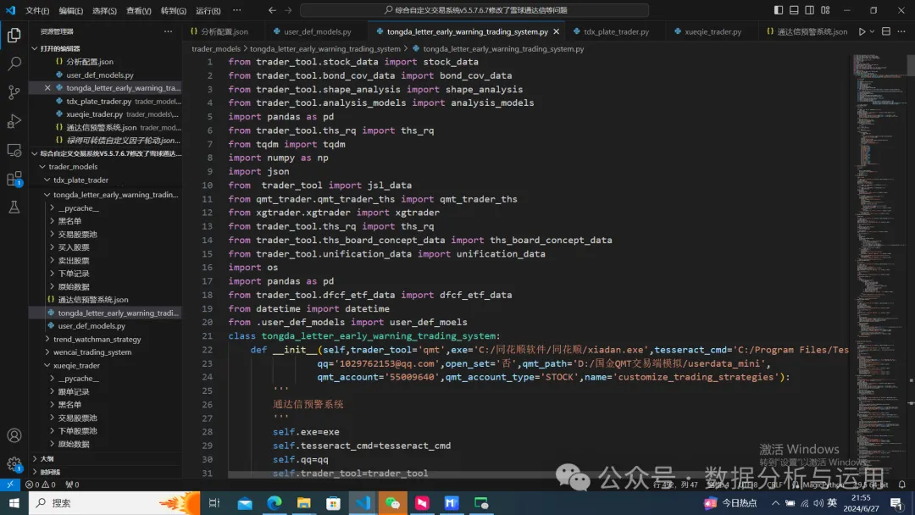Toggle the secondary side bar
The width and height of the screenshot is (915, 515).
coord(809,10)
